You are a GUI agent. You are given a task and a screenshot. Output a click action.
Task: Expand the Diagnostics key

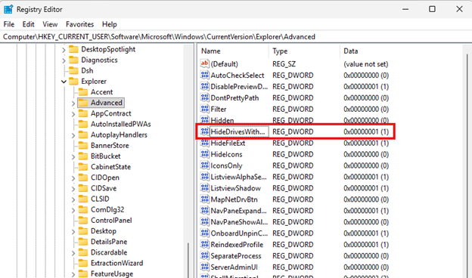64,60
